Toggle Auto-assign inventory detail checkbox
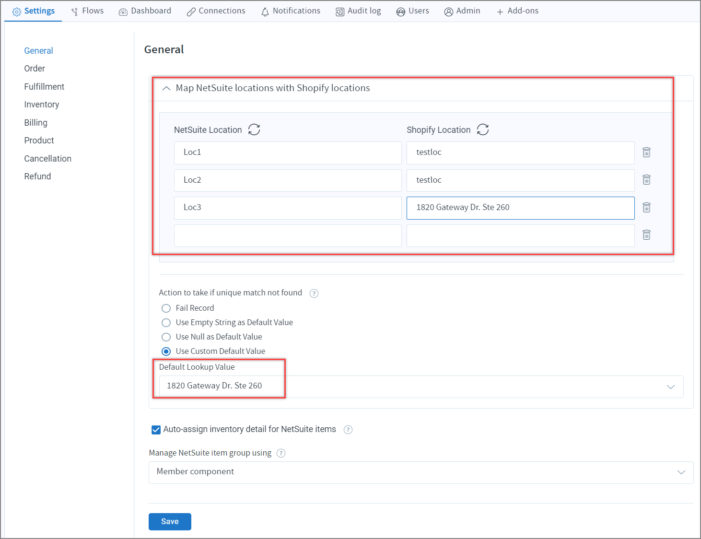The width and height of the screenshot is (701, 539). pyautogui.click(x=156, y=430)
